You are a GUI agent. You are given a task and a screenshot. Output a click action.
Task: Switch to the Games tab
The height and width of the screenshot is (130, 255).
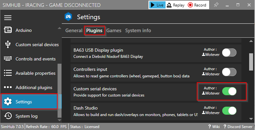pyautogui.click(x=114, y=31)
